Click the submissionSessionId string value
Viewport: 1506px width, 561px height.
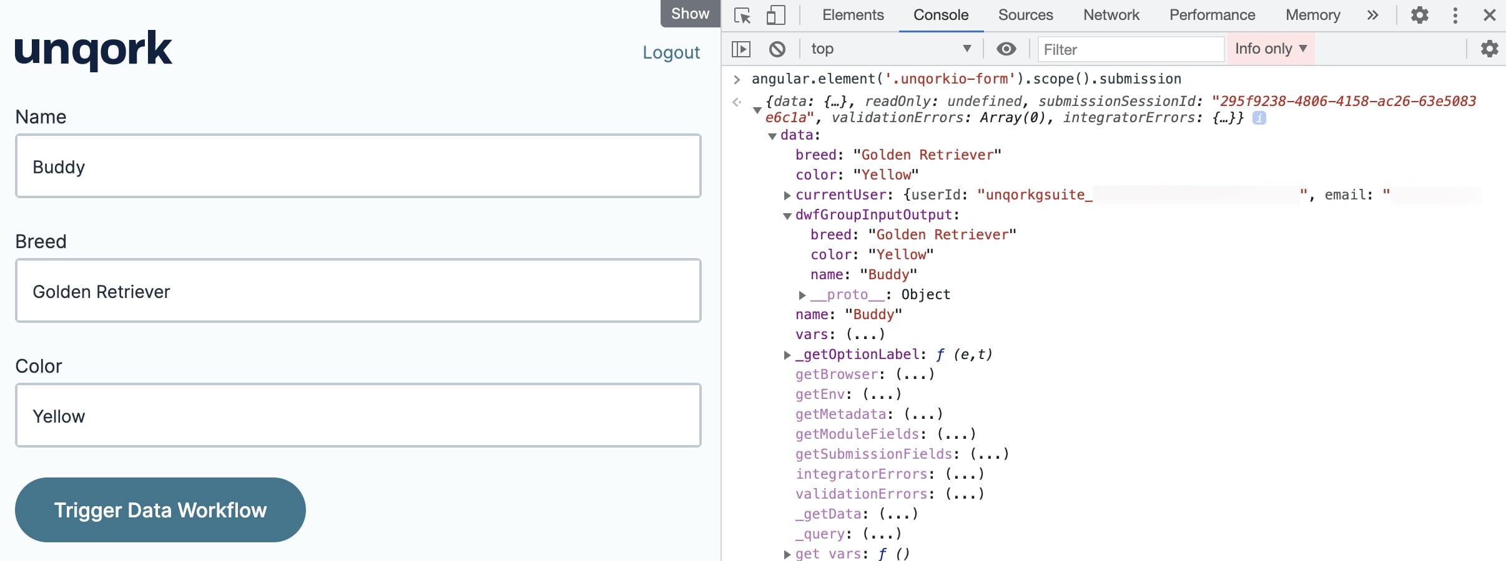pyautogui.click(x=1344, y=102)
